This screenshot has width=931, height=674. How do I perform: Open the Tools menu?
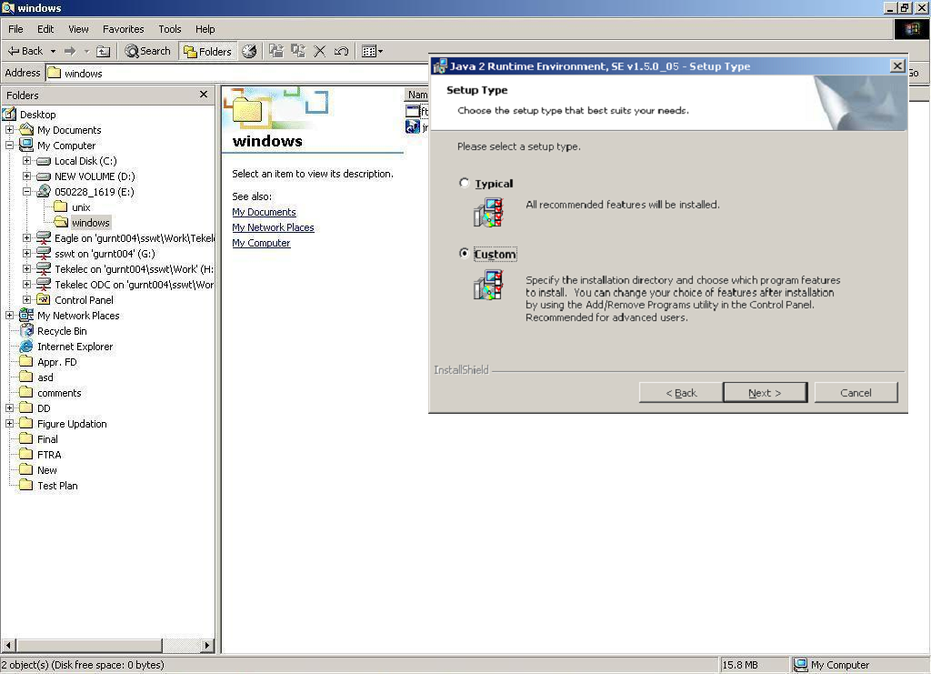coord(170,29)
